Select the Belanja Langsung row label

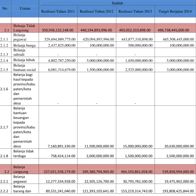21,170
